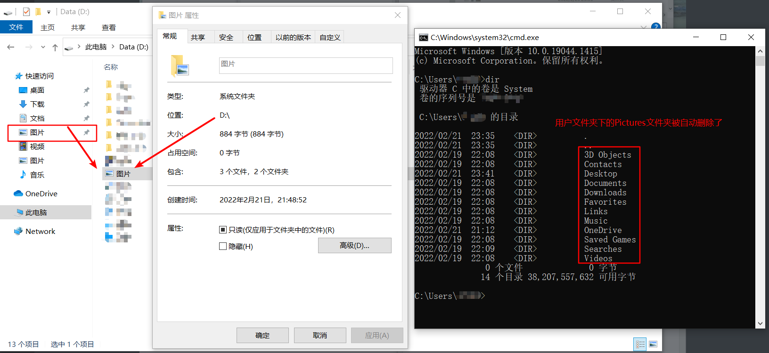Click the folder name field containing 图片

pos(306,65)
